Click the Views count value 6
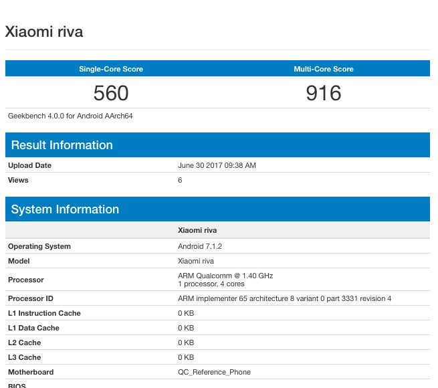Image resolution: width=438 pixels, height=388 pixels. (x=180, y=180)
